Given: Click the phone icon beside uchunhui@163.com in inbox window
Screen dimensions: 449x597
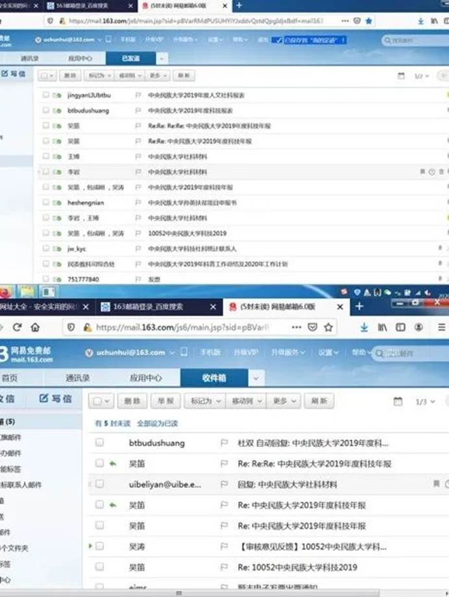Looking at the screenshot, I should (184, 352).
